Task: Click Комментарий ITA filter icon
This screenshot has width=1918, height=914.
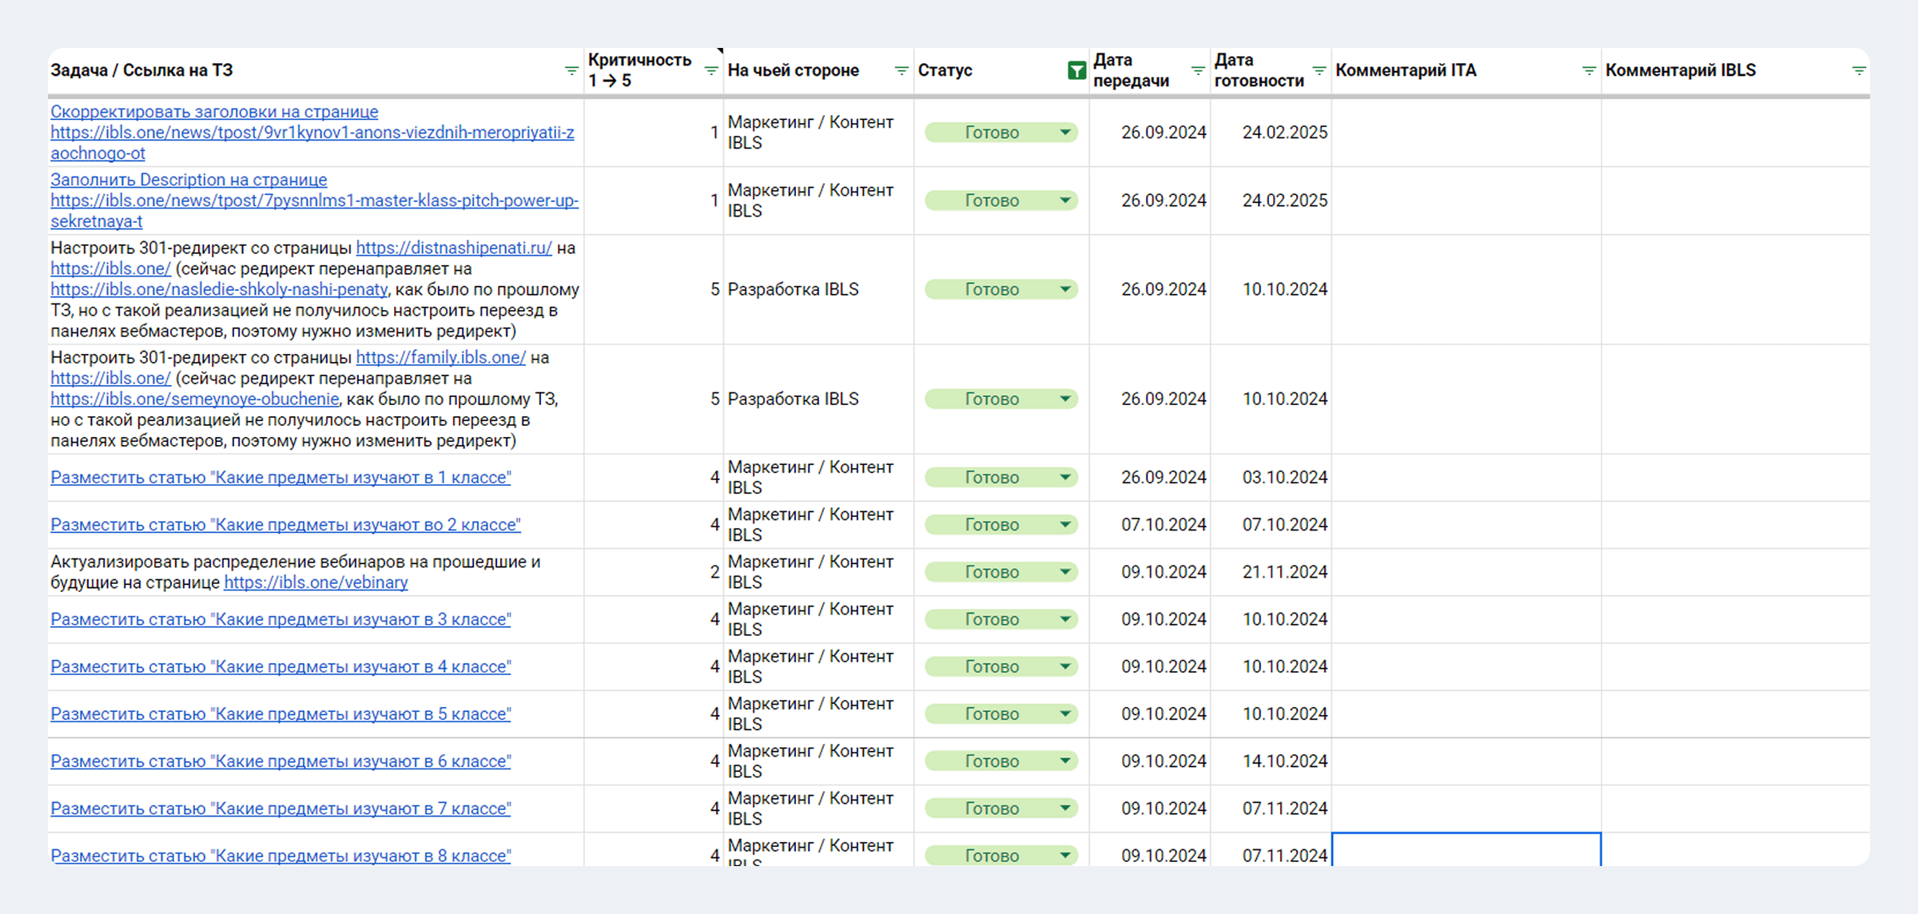Action: (1589, 70)
